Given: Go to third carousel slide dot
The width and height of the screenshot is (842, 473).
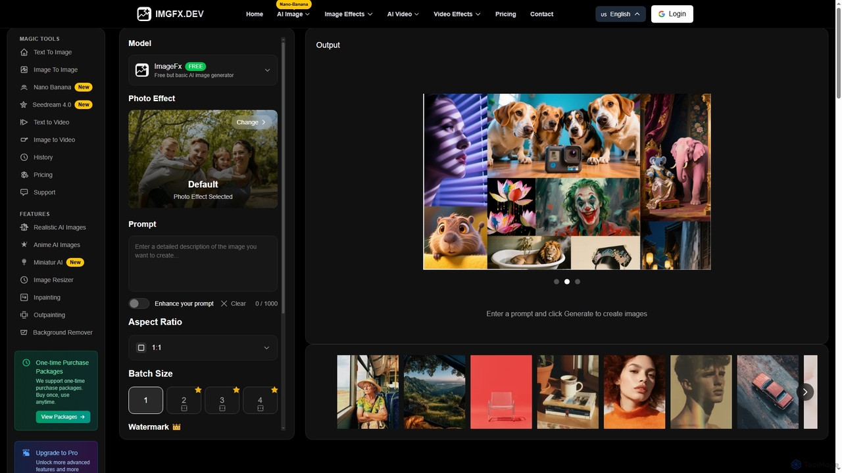Looking at the screenshot, I should point(578,282).
